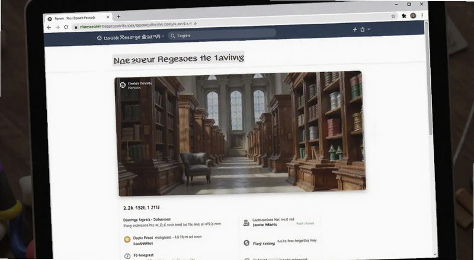
Task: Open the ellipsis menu in the navy header
Action: [369, 30]
